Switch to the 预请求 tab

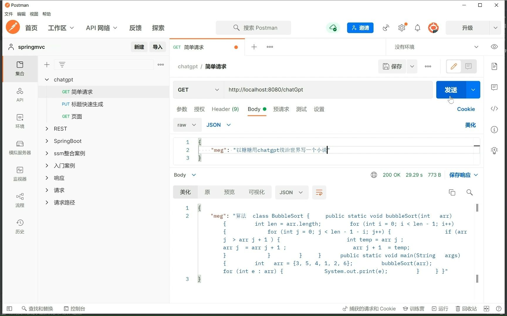(281, 109)
